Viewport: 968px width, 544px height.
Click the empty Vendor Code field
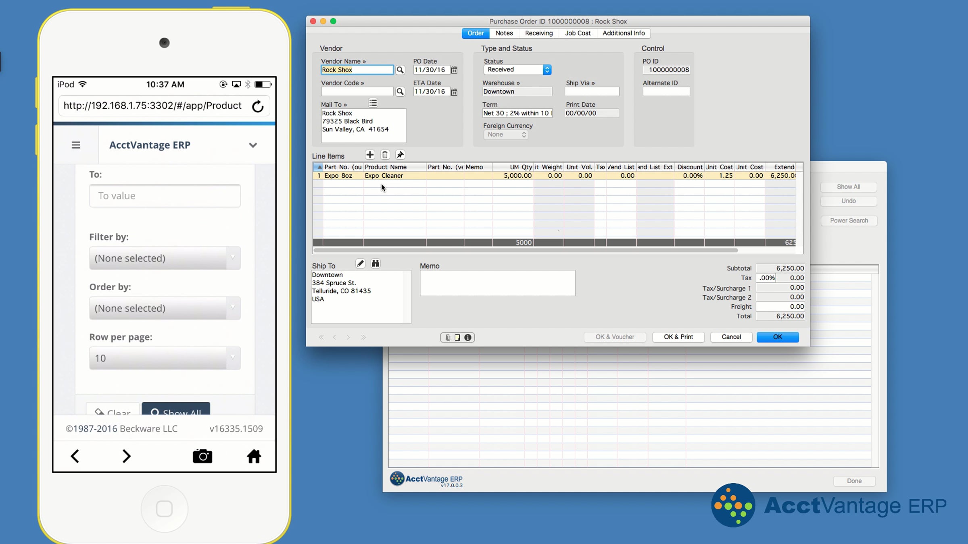point(357,92)
